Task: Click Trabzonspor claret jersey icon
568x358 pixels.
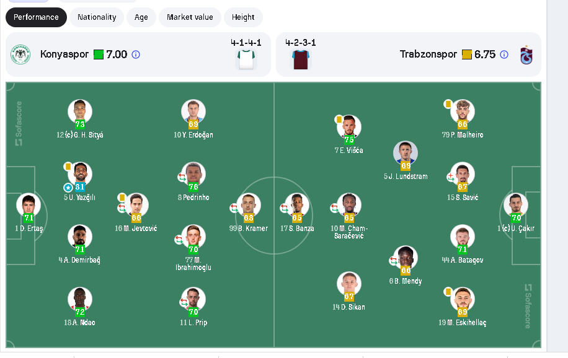Action: [301, 59]
